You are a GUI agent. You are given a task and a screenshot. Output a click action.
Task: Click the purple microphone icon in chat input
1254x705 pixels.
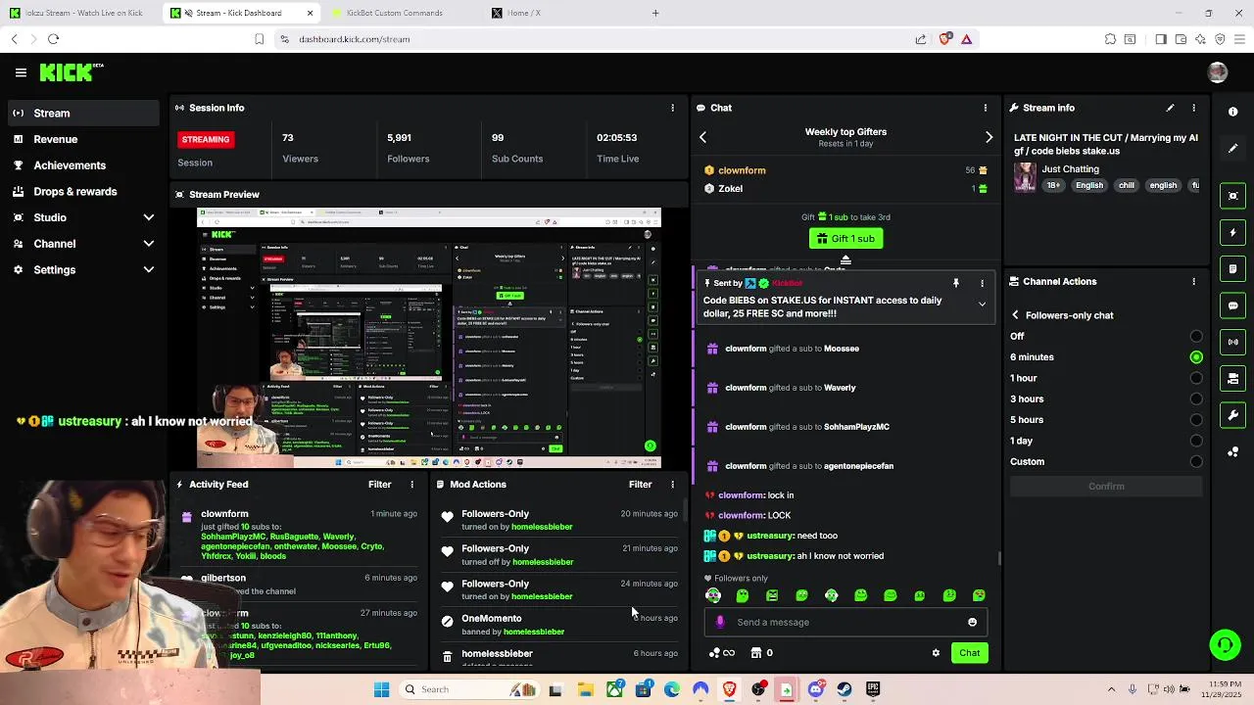click(720, 622)
